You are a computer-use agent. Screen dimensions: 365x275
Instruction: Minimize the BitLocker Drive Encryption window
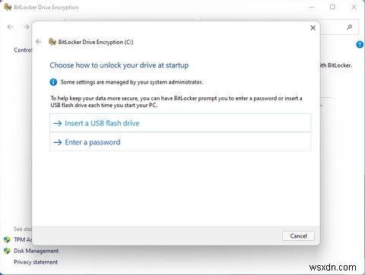click(x=312, y=7)
